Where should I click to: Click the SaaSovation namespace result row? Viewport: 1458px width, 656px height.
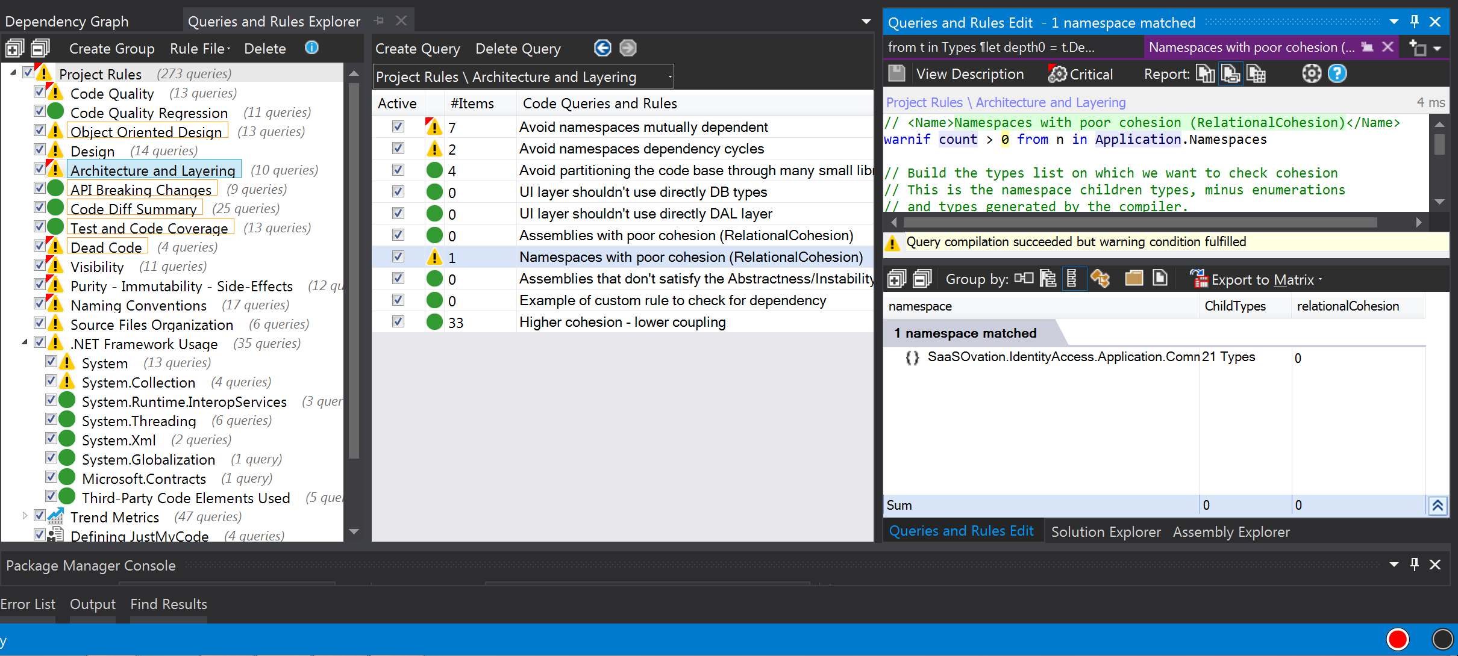(1059, 357)
